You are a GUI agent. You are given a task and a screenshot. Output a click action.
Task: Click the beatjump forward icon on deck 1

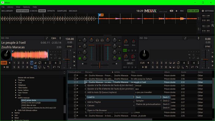click(59, 67)
